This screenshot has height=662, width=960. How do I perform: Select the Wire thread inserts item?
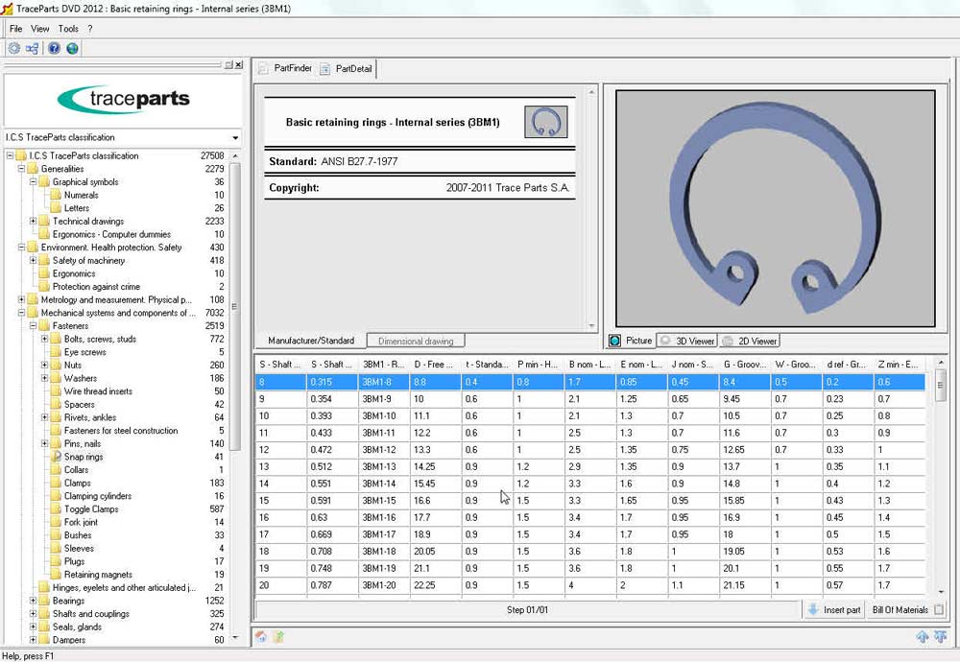pos(98,390)
